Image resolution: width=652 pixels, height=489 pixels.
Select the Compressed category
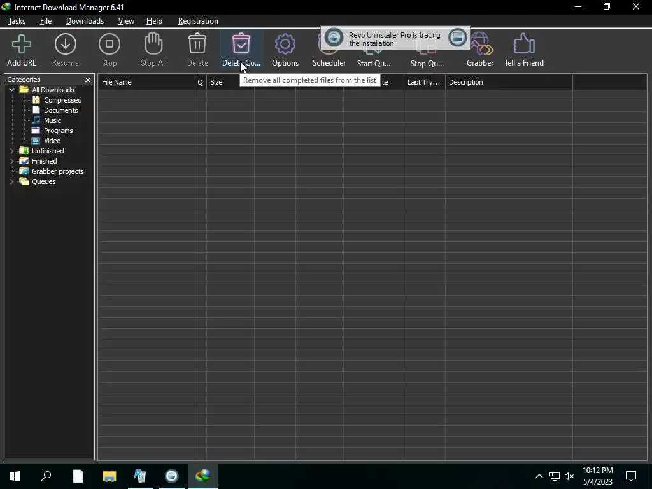pyautogui.click(x=63, y=100)
